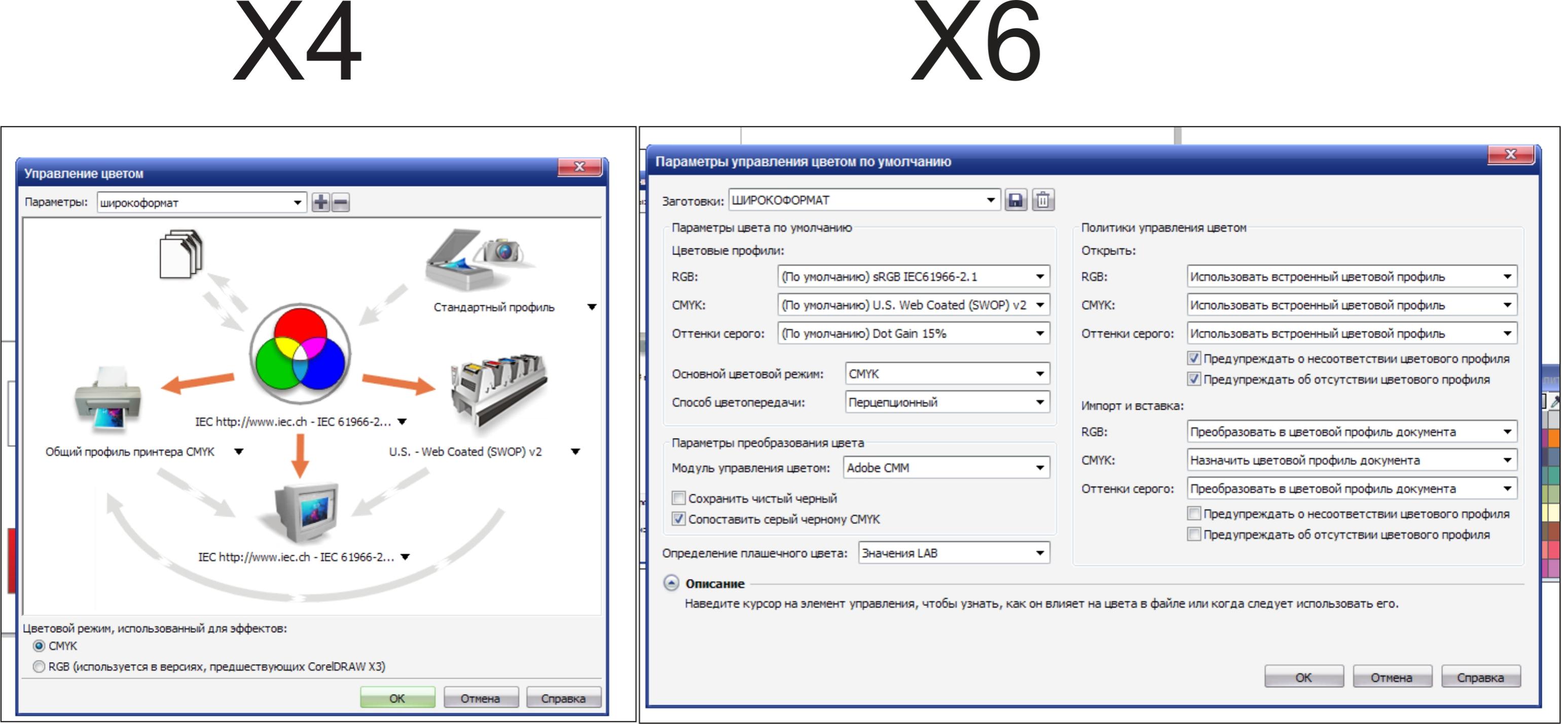Click Отмена in Управление цветом dialog
The height and width of the screenshot is (724, 1561).
pyautogui.click(x=481, y=698)
